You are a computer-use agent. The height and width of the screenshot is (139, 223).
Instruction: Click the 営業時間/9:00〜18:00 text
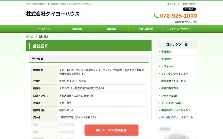pyautogui.click(x=186, y=22)
